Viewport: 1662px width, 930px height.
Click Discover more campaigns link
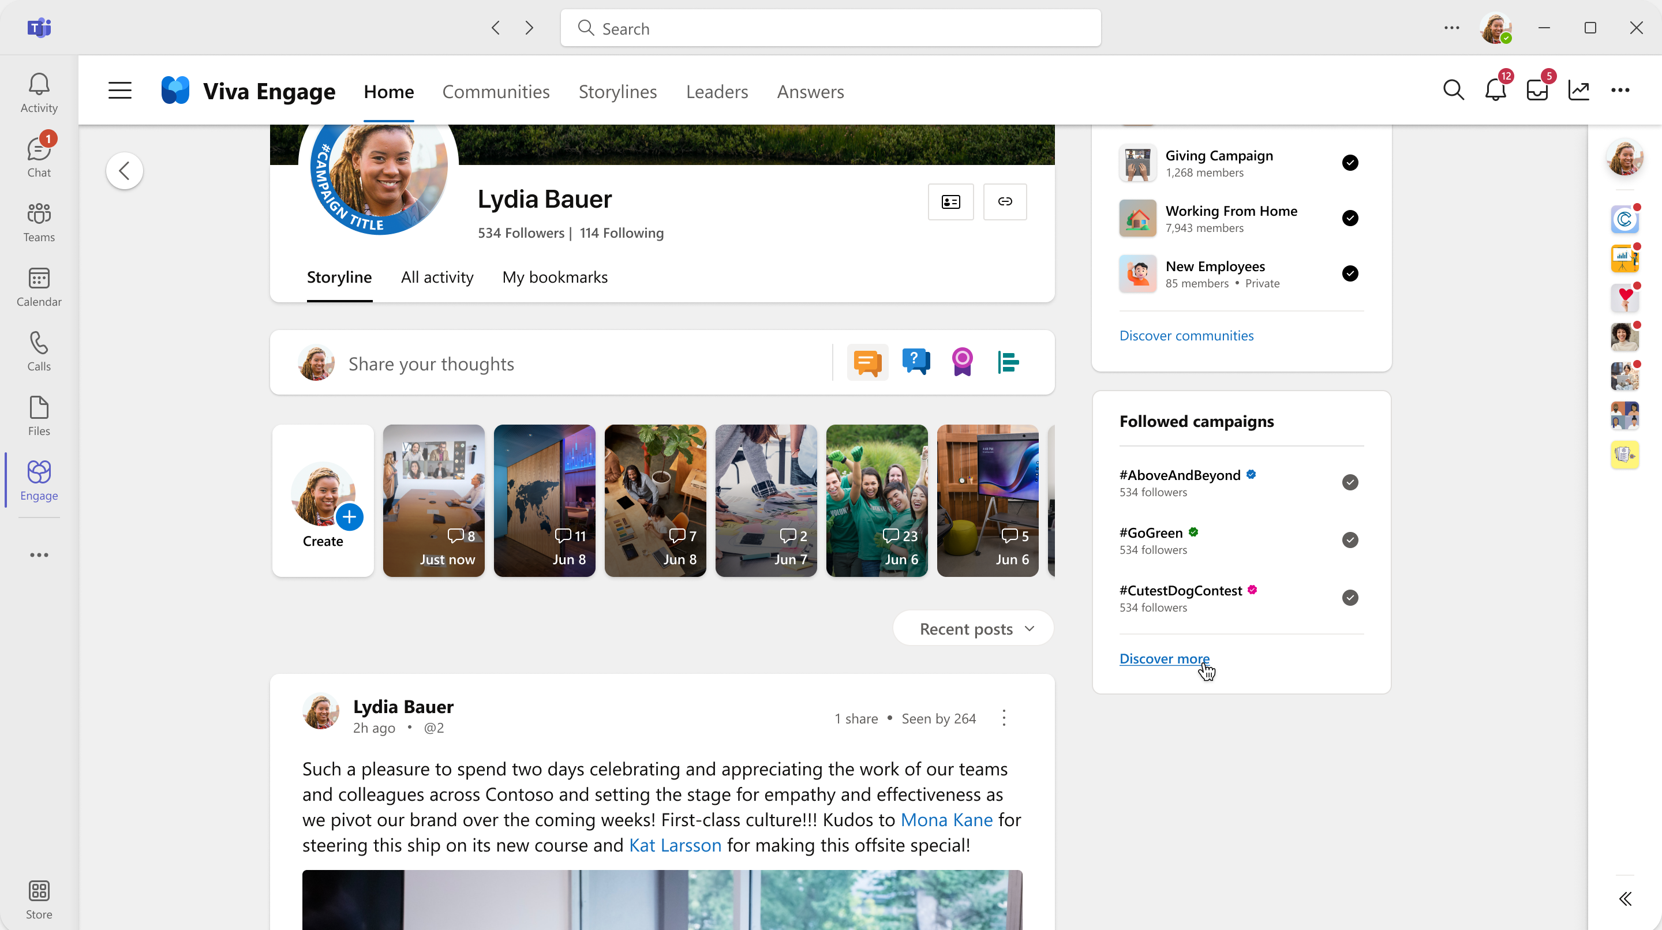1165,658
